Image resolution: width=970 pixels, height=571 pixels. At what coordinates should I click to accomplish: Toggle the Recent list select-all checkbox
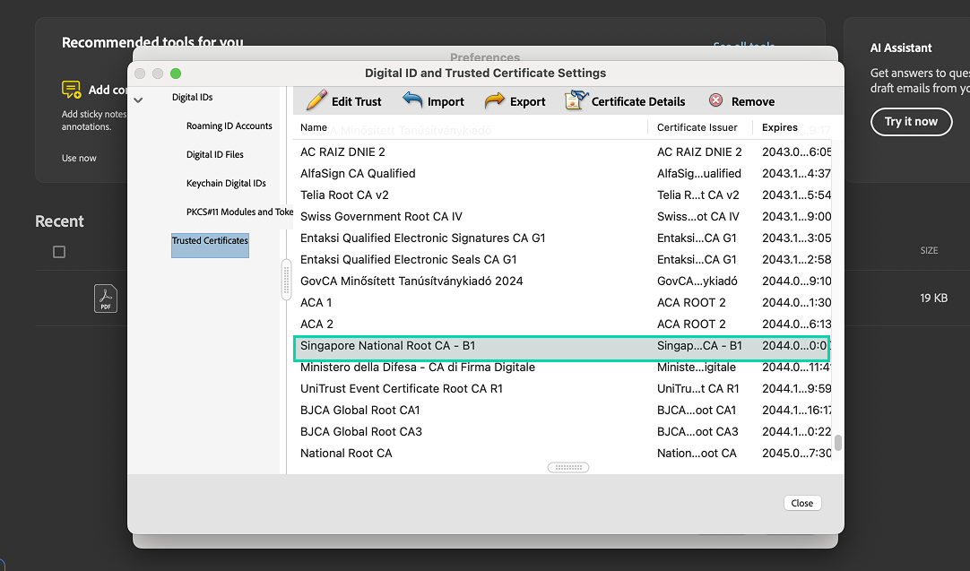pyautogui.click(x=59, y=252)
